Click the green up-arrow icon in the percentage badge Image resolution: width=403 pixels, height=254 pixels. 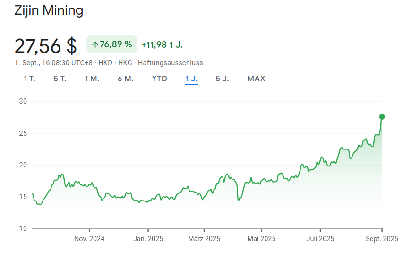click(94, 44)
